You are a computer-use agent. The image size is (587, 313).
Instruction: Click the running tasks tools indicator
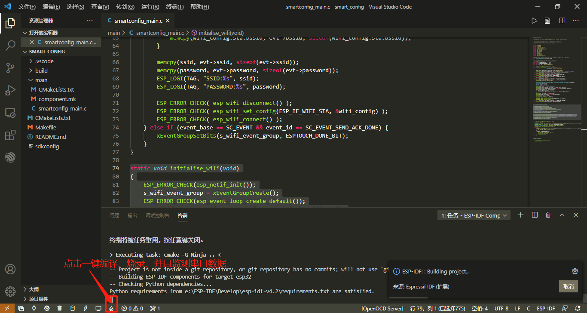click(155, 308)
